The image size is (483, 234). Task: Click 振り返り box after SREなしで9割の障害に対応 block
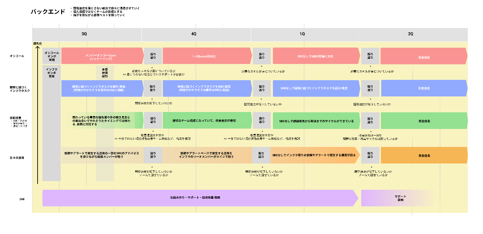pyautogui.click(x=370, y=56)
